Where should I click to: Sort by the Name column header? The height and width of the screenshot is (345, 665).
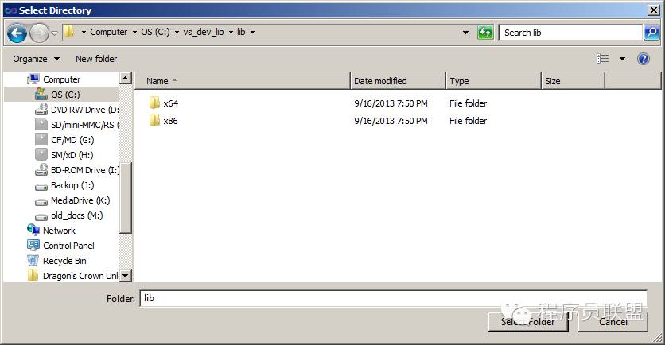242,81
